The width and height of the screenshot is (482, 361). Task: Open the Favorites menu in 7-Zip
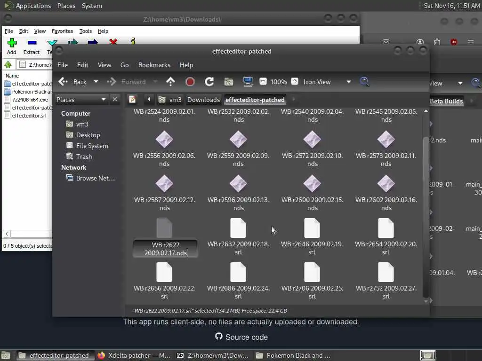pos(62,31)
